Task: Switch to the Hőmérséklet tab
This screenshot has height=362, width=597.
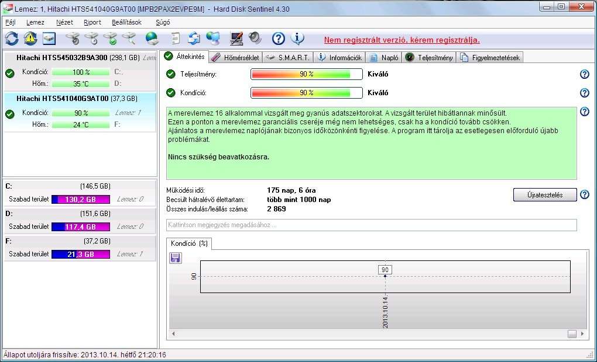Action: pyautogui.click(x=235, y=57)
